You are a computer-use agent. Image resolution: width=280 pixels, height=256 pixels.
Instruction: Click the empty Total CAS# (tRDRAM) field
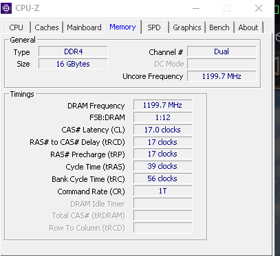(x=162, y=216)
